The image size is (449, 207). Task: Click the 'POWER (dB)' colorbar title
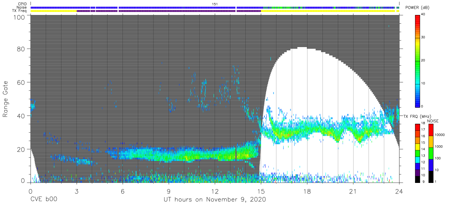(418, 8)
